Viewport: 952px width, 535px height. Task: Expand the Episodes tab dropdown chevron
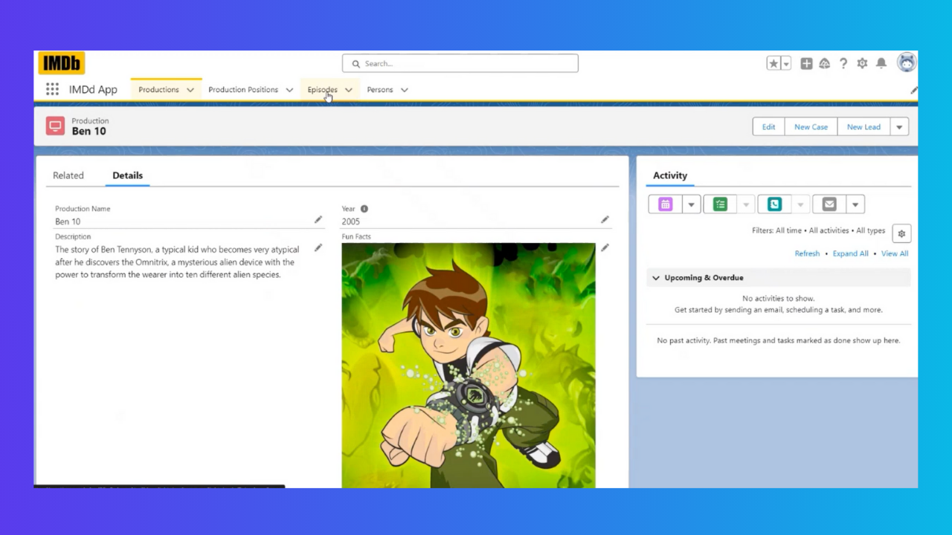[348, 90]
